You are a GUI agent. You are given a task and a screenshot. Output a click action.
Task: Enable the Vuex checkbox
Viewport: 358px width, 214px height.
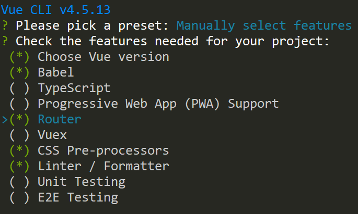(x=19, y=135)
